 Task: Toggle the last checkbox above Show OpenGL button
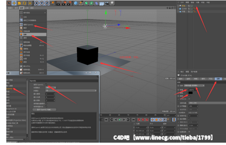tap(46, 107)
